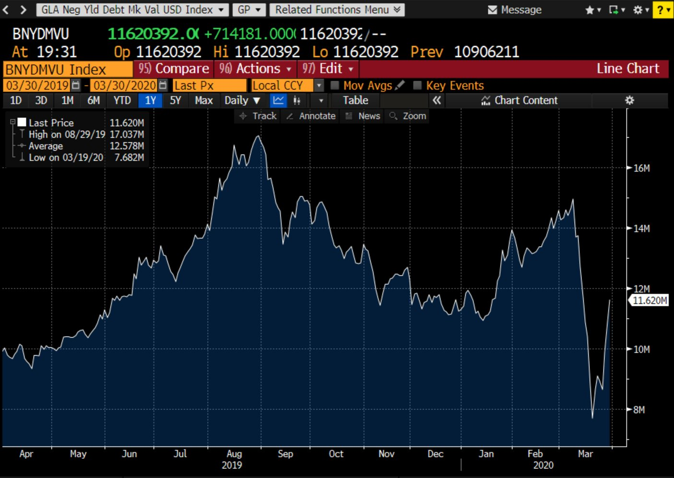Screen dimensions: 674x478
Task: Click the Mov Avgs pencil edit icon
Action: pyautogui.click(x=400, y=85)
